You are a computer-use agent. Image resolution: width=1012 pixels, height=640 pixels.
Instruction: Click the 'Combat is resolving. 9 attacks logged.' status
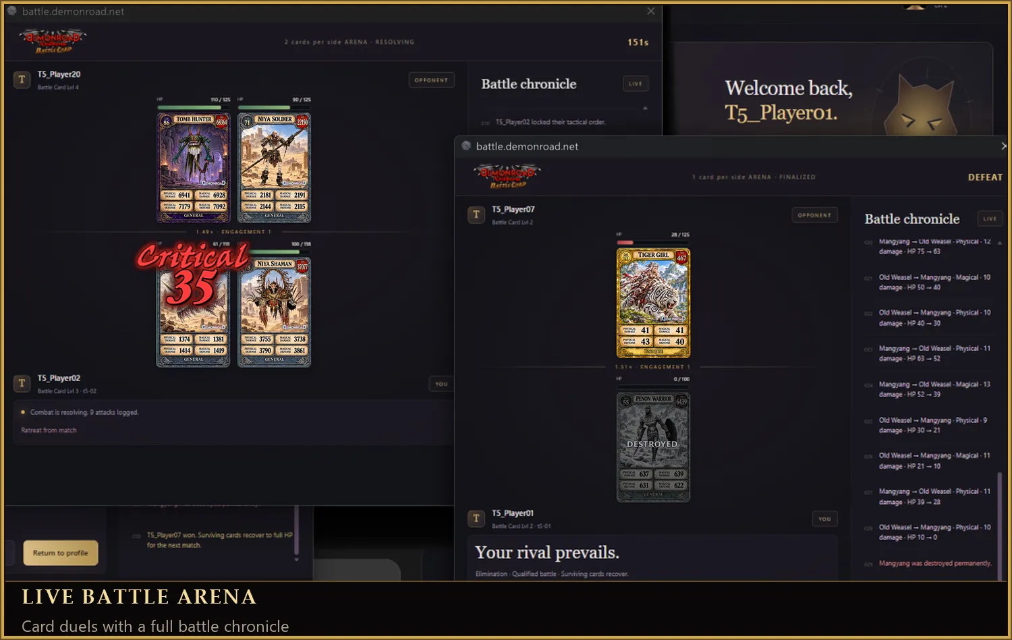[x=84, y=412]
